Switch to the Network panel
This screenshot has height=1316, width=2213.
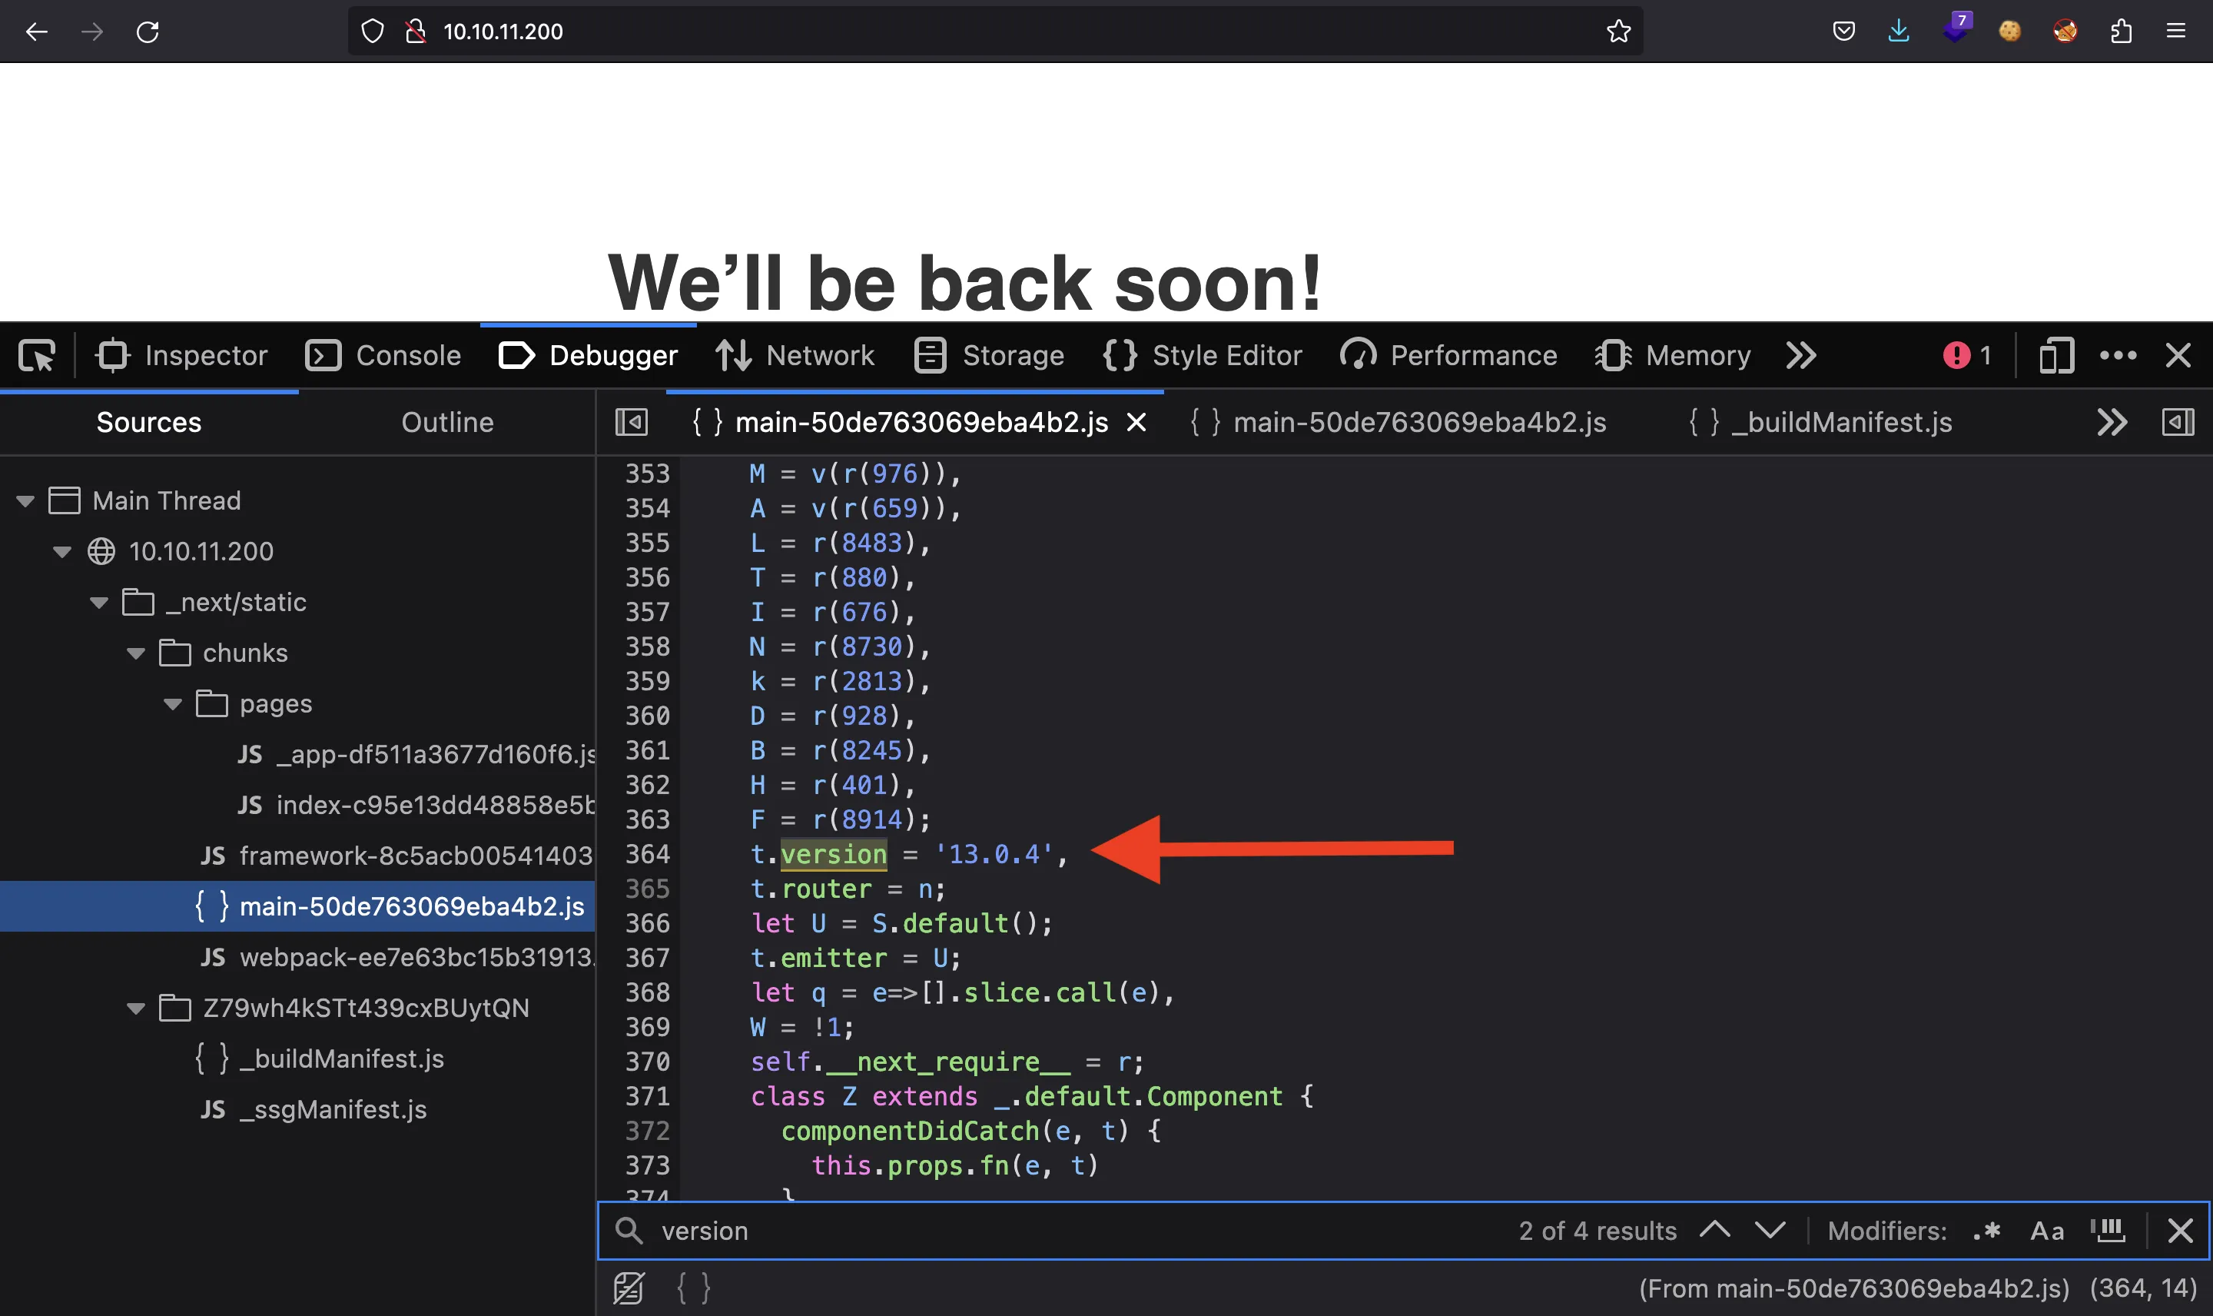coord(795,356)
